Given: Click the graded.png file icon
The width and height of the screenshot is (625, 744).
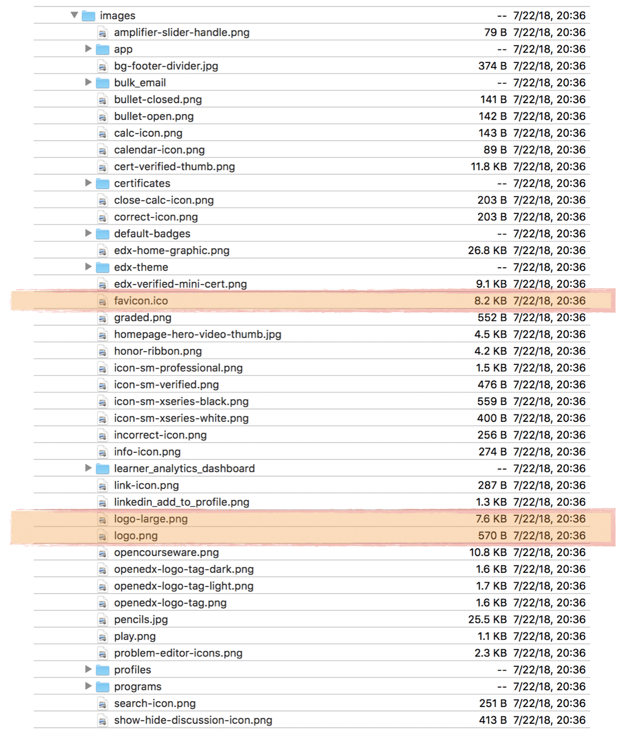Looking at the screenshot, I should click(x=103, y=318).
